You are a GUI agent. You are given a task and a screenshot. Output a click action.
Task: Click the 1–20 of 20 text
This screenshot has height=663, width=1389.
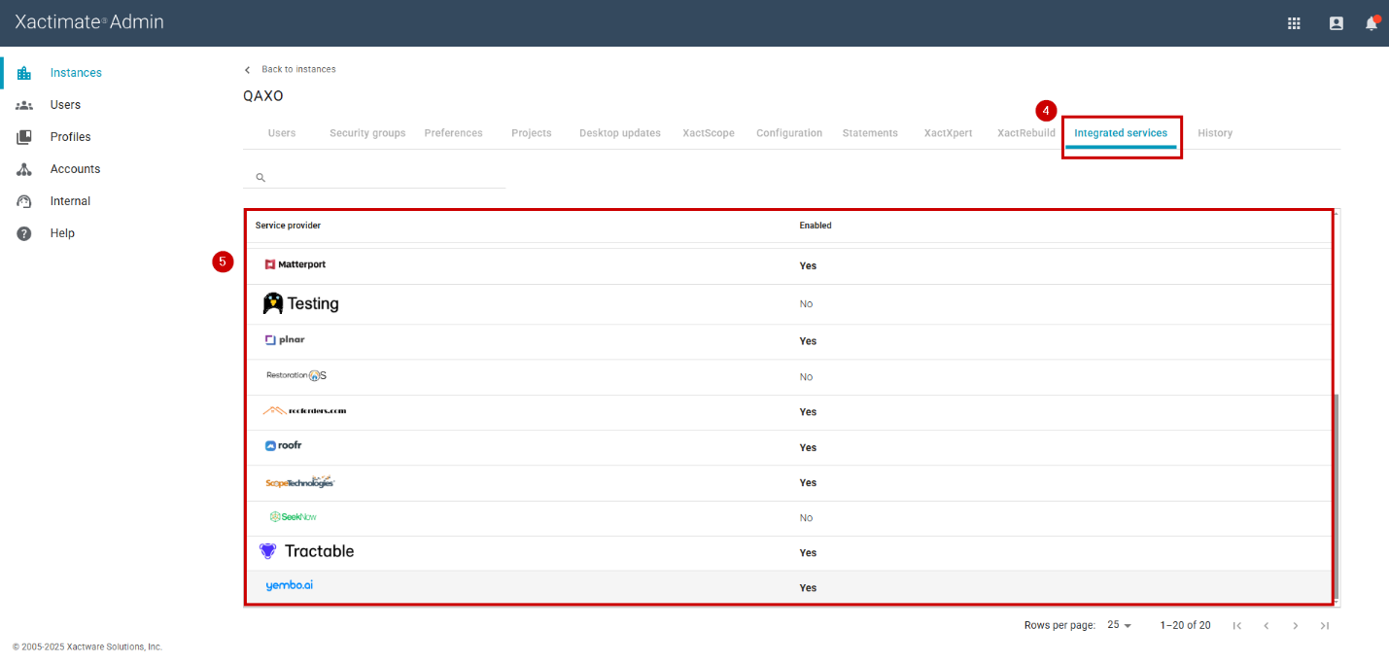click(x=1185, y=625)
